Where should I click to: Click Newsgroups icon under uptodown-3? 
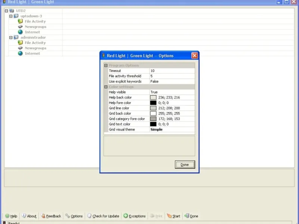click(x=21, y=27)
